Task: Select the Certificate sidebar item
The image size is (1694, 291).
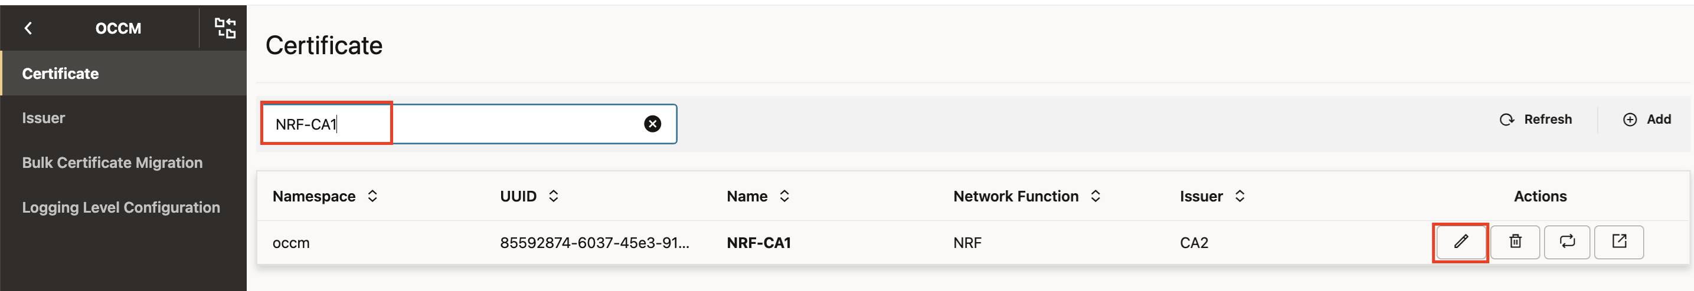Action: click(x=60, y=74)
